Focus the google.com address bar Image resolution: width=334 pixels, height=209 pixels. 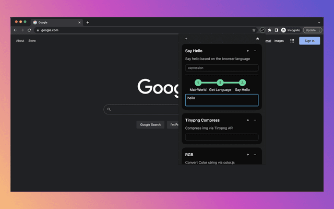coord(146,30)
